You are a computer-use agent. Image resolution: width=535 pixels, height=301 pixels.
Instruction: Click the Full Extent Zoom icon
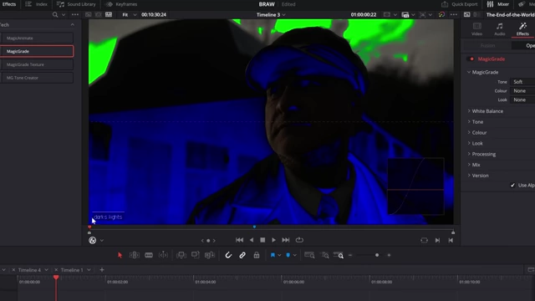[x=309, y=255]
